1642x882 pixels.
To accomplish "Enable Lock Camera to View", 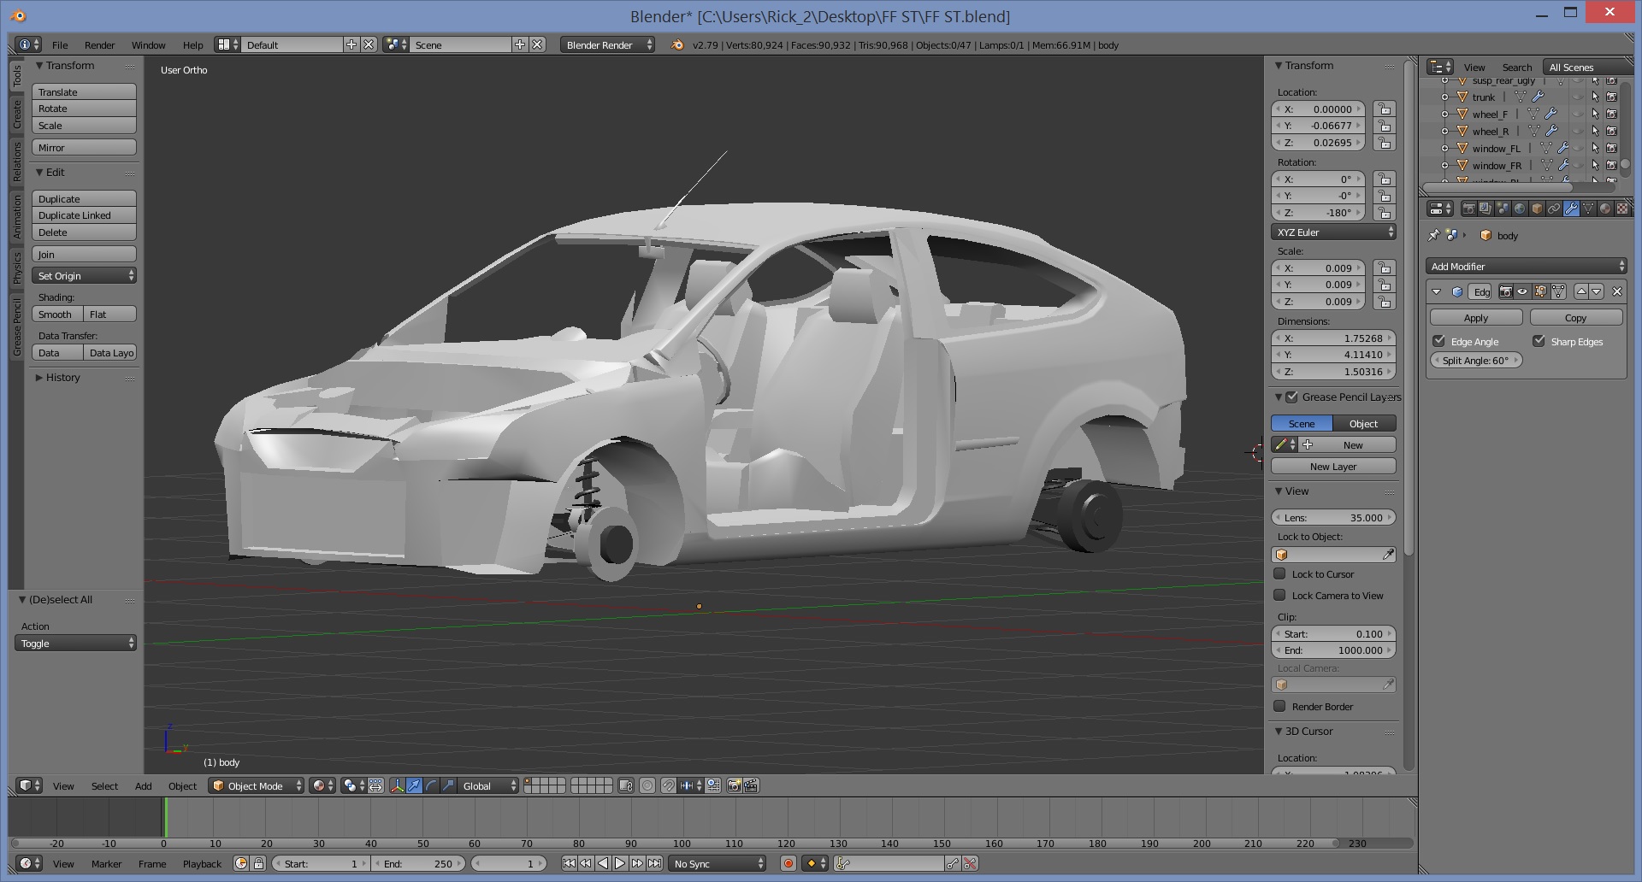I will tap(1280, 595).
